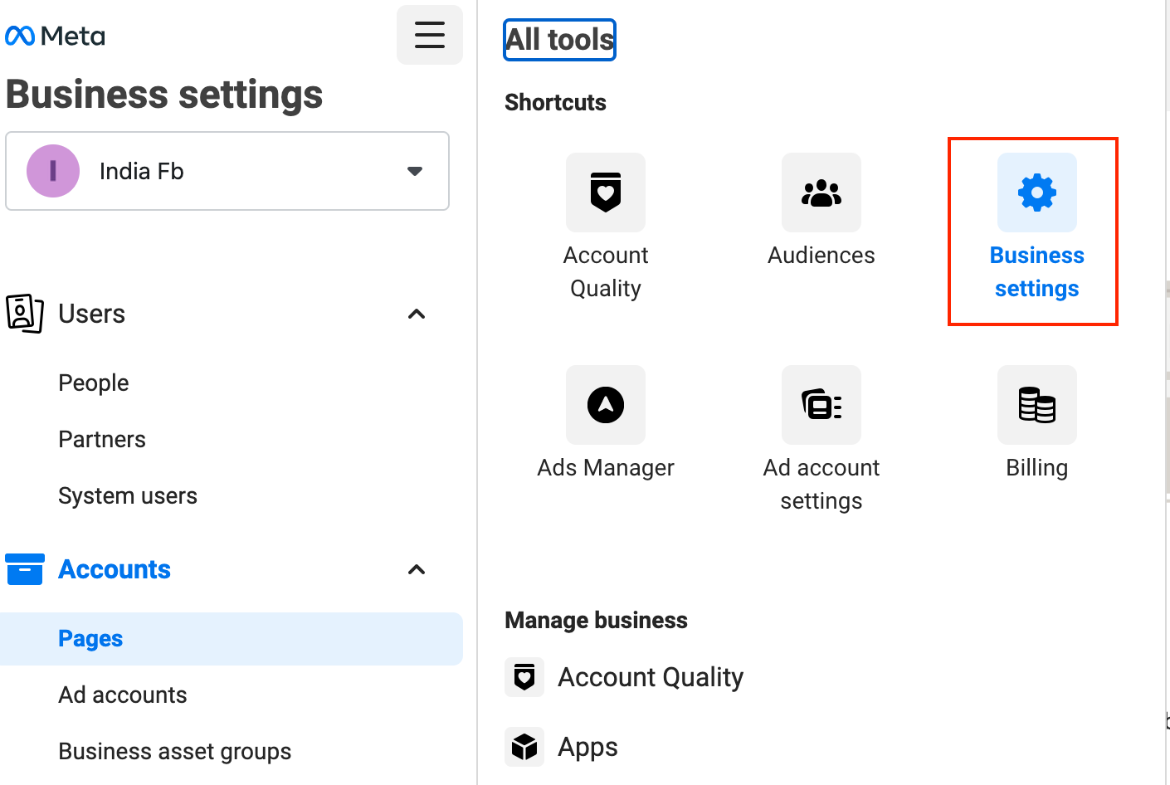
Task: Collapse the Users section chevron
Action: (x=417, y=314)
